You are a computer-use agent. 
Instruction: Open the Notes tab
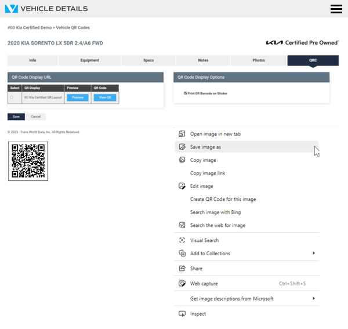(x=203, y=60)
